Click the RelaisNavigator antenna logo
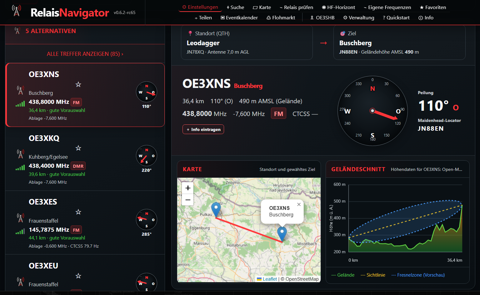The width and height of the screenshot is (480, 295). tap(17, 11)
